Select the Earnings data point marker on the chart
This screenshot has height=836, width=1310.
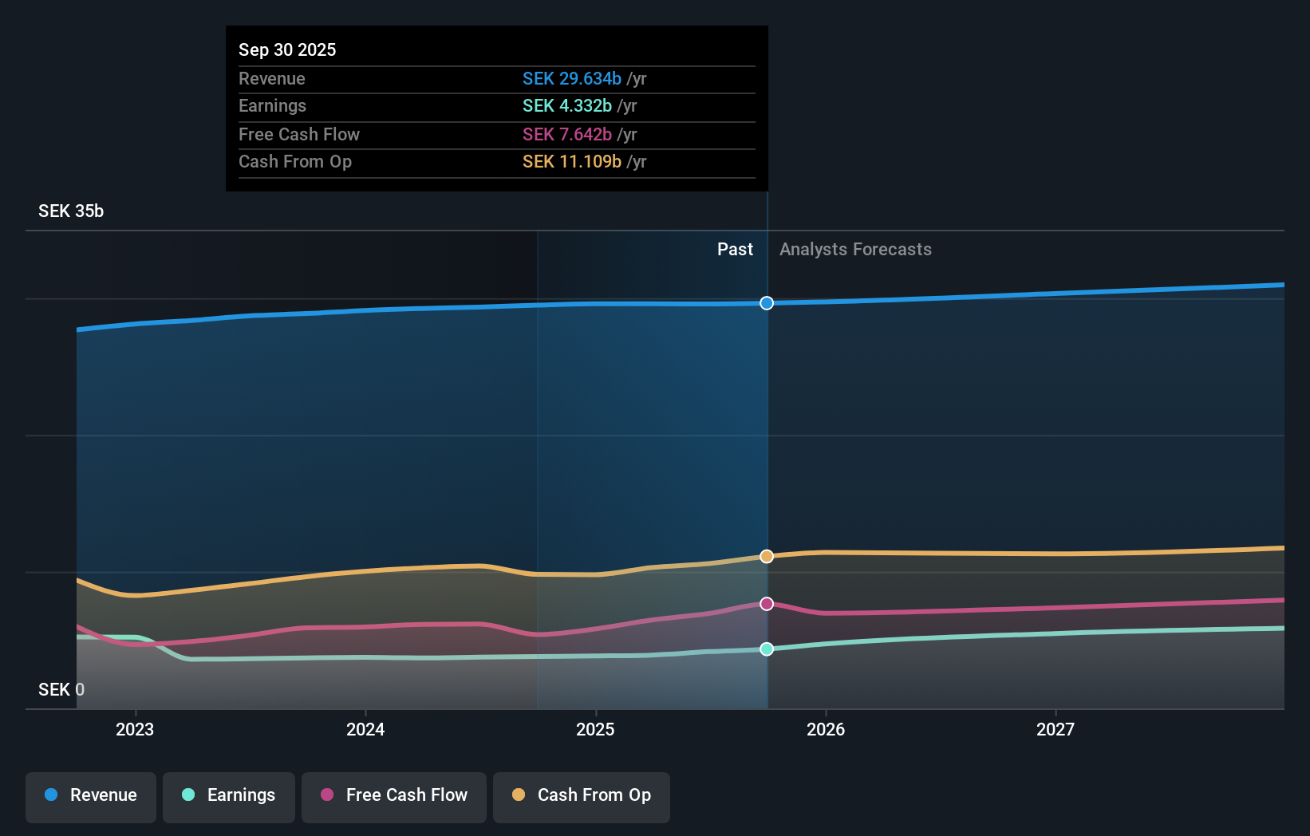coord(767,649)
